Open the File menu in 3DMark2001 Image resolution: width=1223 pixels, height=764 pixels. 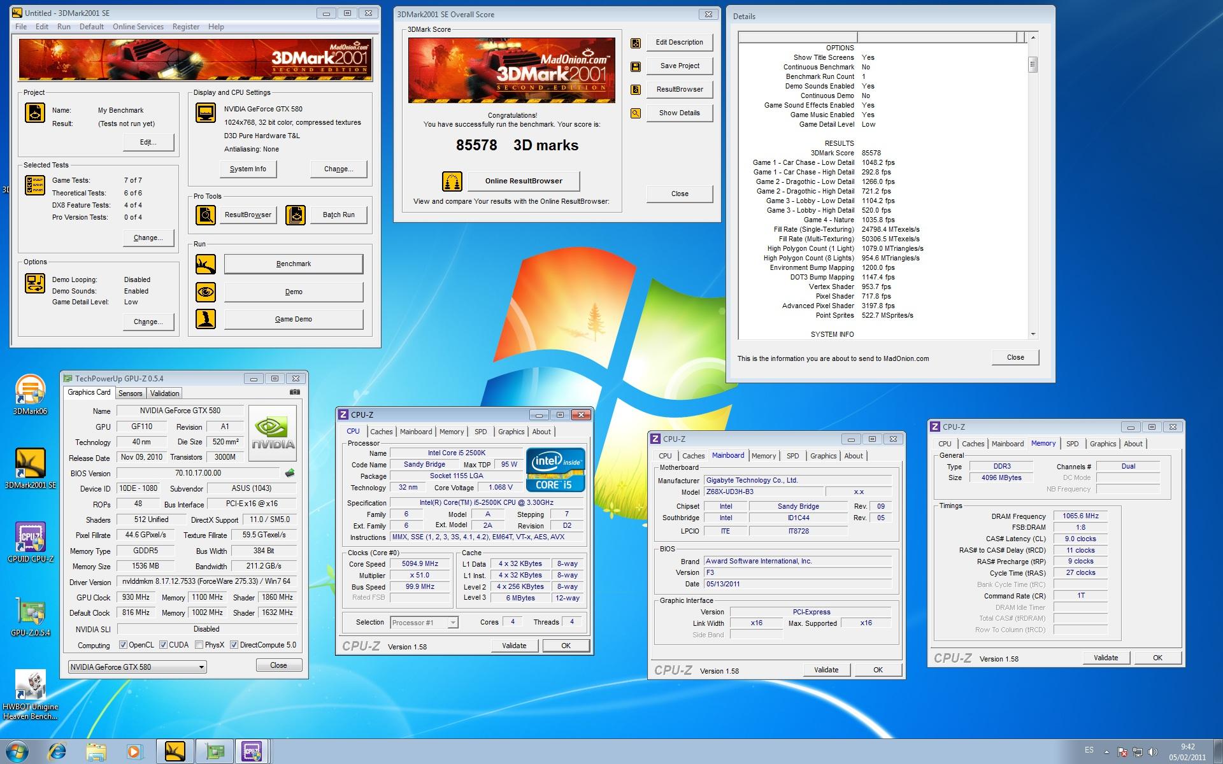(x=21, y=27)
